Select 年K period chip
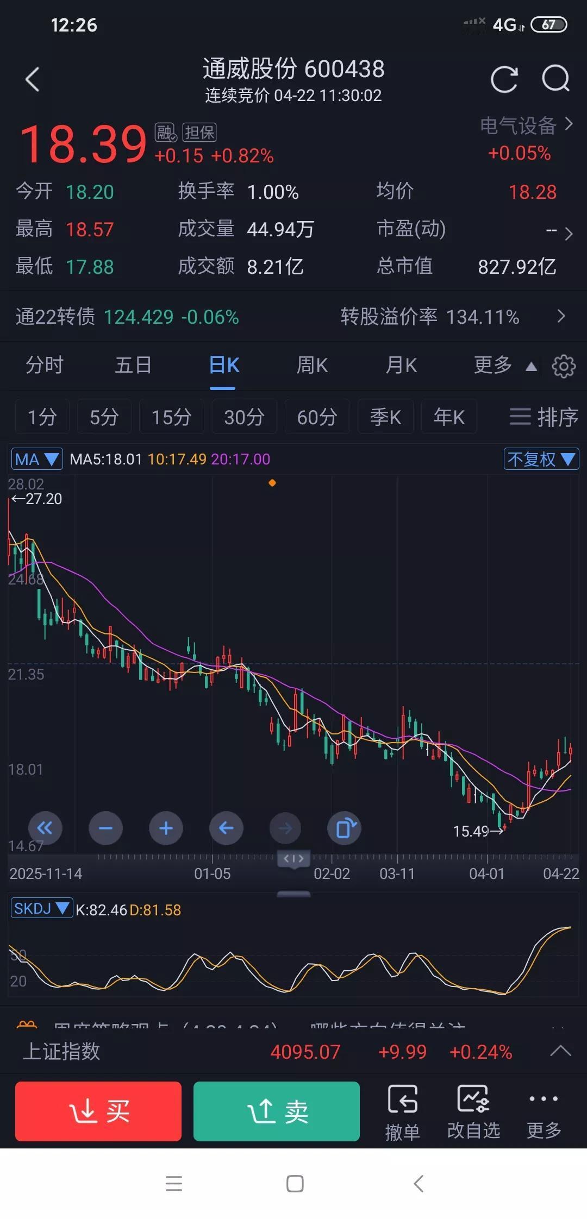Viewport: 587px width, 1219px height. [x=449, y=417]
